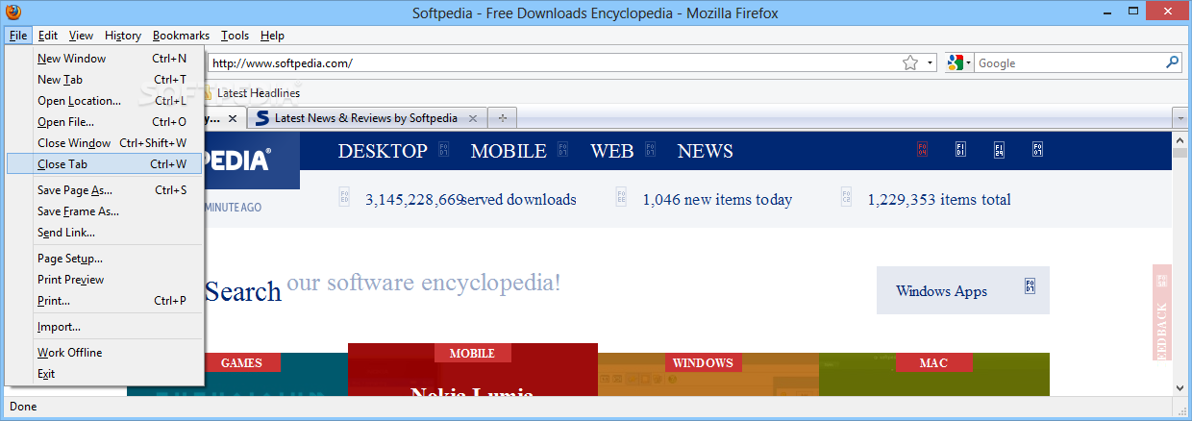The width and height of the screenshot is (1192, 421).
Task: Open the GAMES category tile
Action: (241, 363)
